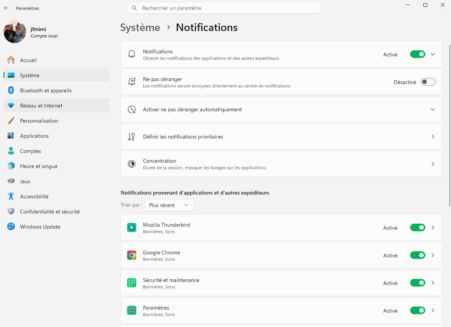Expand Activer ne pas déranger automatiquement

(x=281, y=109)
